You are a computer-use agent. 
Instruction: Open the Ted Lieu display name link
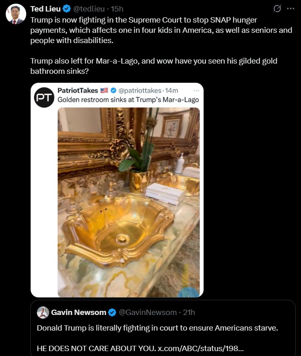[45, 9]
